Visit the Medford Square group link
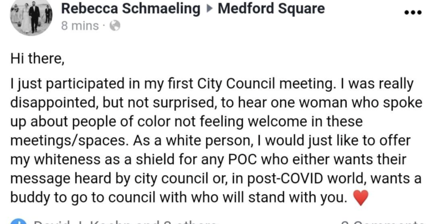 [271, 8]
